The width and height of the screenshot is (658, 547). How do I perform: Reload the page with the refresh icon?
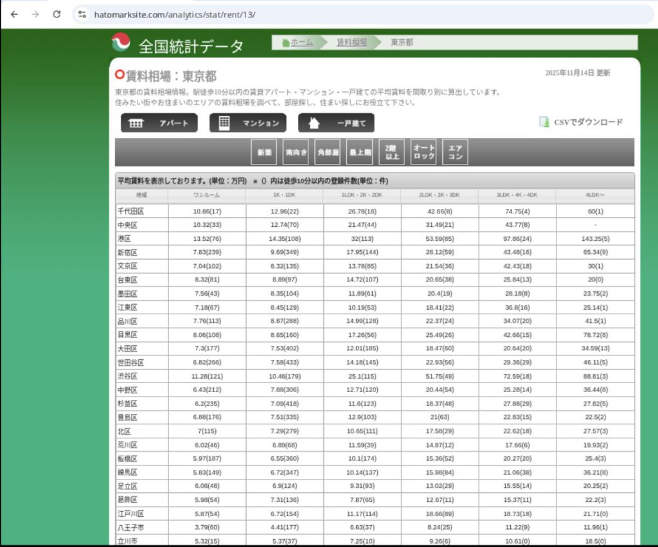(x=57, y=14)
